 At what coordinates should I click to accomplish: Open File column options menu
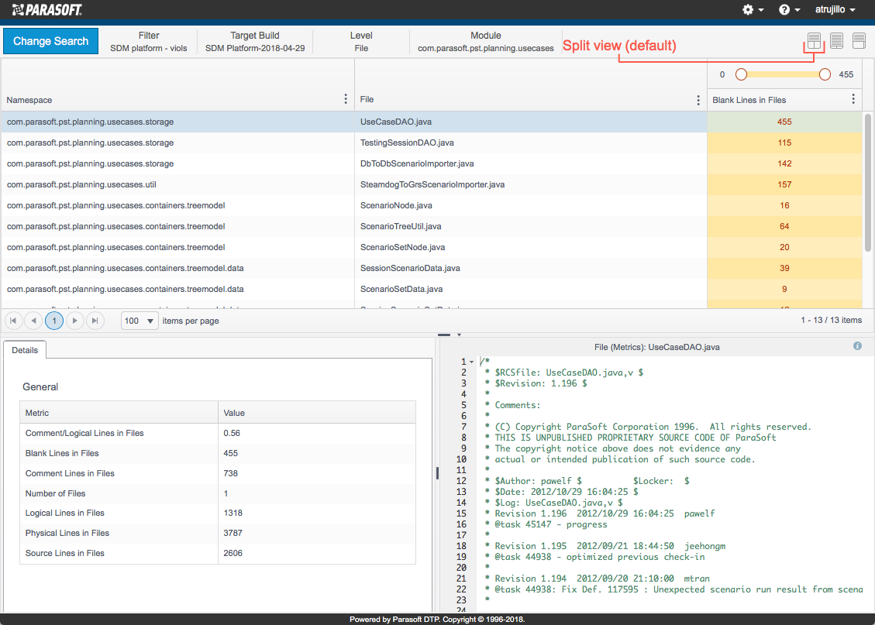pos(698,100)
